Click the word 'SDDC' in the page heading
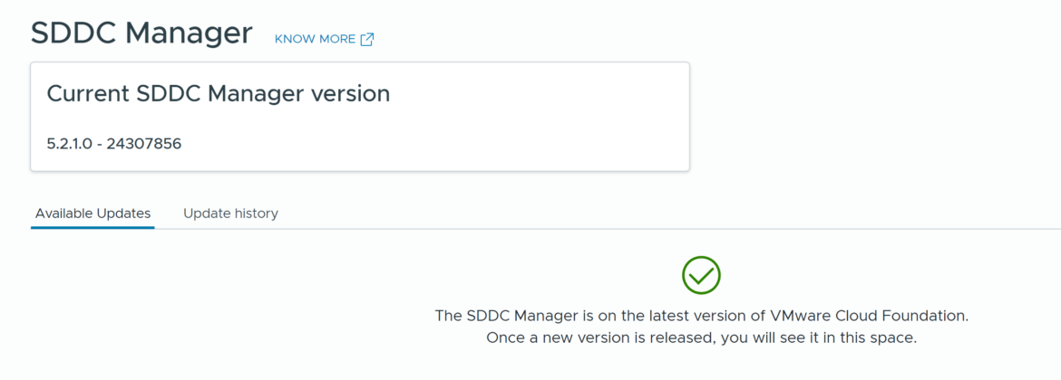The height and width of the screenshot is (380, 1061). point(73,33)
